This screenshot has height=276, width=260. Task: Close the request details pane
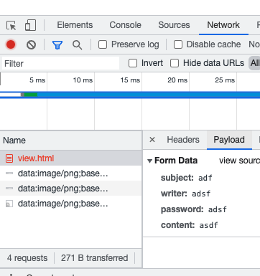[x=152, y=140]
